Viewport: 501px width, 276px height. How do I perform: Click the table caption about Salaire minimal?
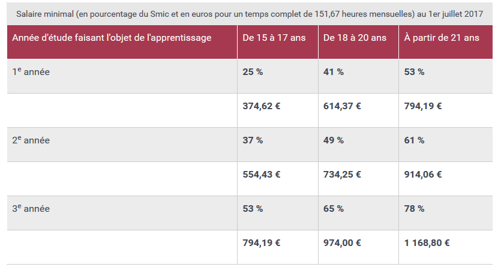250,14
